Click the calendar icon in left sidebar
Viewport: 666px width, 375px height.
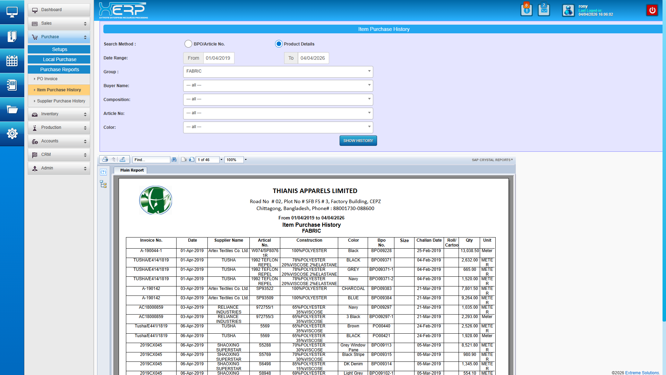click(12, 61)
